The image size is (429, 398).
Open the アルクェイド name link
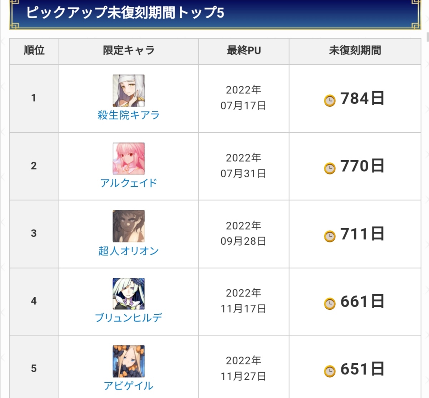click(129, 183)
